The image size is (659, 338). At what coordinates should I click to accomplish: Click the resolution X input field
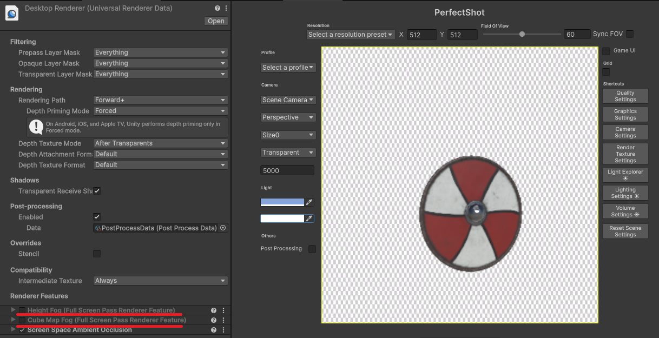pyautogui.click(x=421, y=35)
